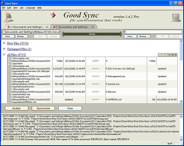Click the greyed Ok button under left path
The width and height of the screenshot is (184, 146).
coord(40,36)
